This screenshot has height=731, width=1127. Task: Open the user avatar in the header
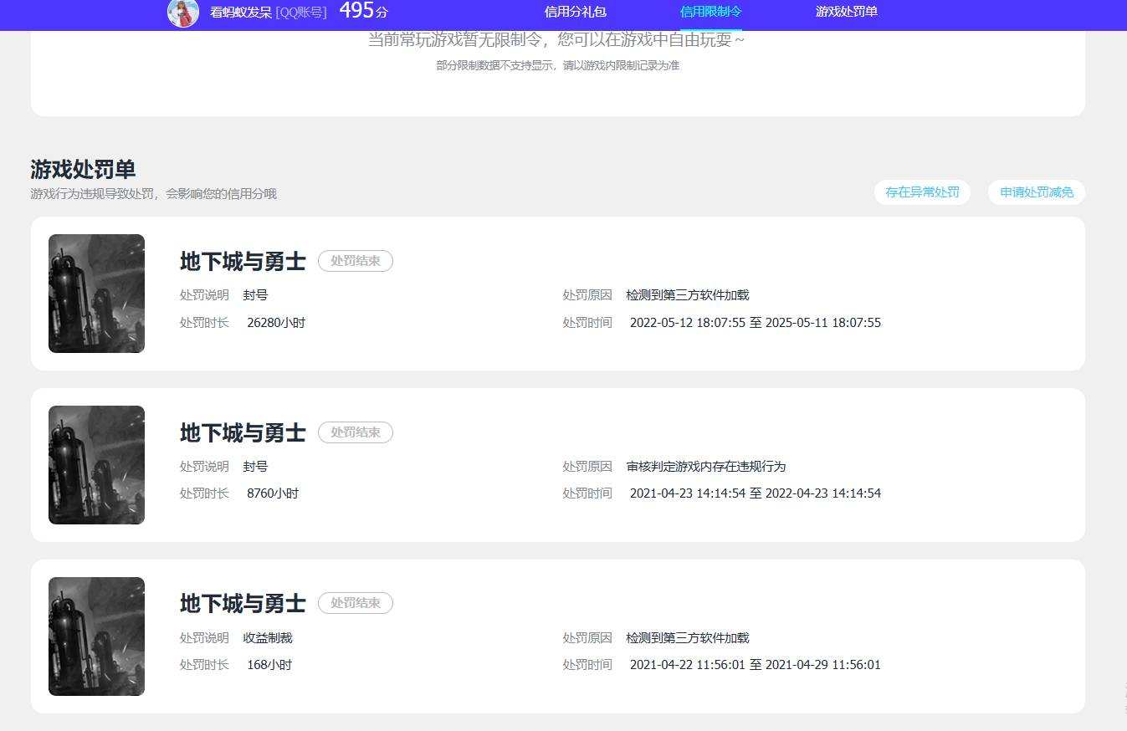pos(183,13)
